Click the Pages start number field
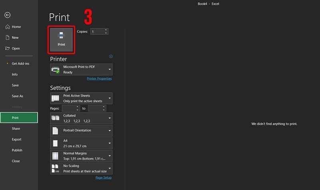The image size is (320, 190). (69, 108)
